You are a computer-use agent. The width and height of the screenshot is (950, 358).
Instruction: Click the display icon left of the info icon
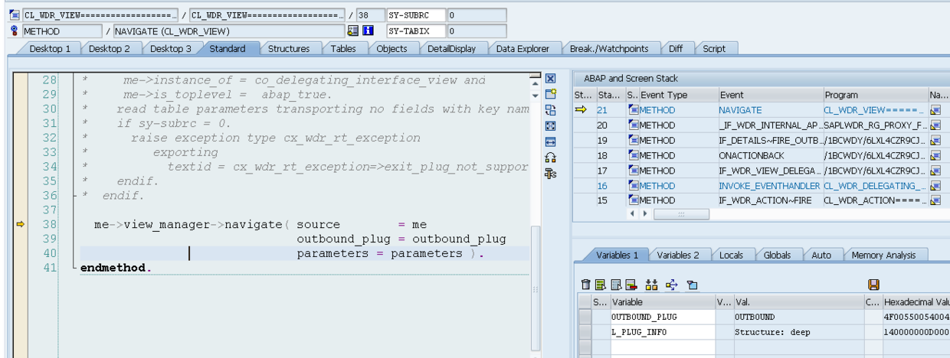352,31
